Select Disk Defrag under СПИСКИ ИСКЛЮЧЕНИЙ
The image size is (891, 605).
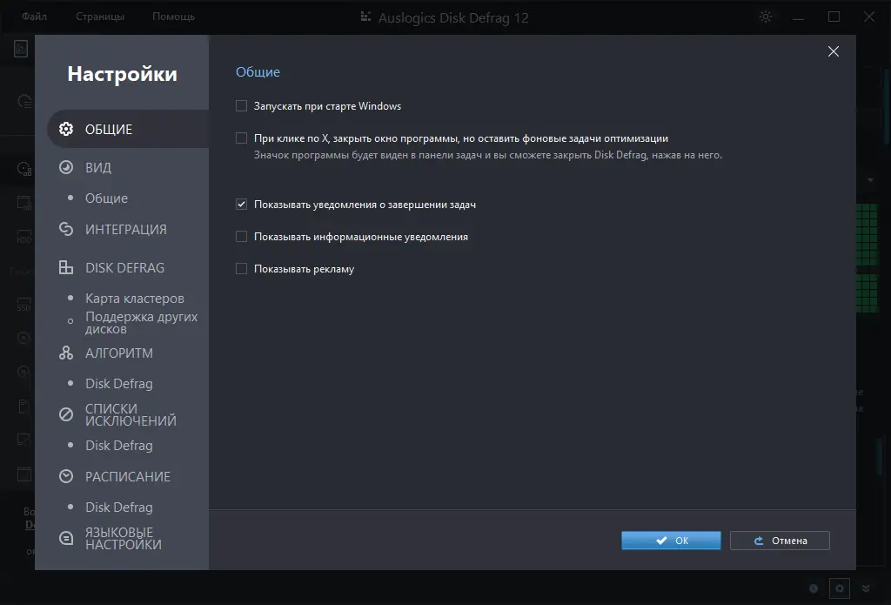[118, 445]
